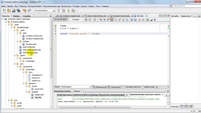Viewport: 201px width, 113px height.
Task: Click the editor Find Selection magnifier icon
Action: click(101, 19)
